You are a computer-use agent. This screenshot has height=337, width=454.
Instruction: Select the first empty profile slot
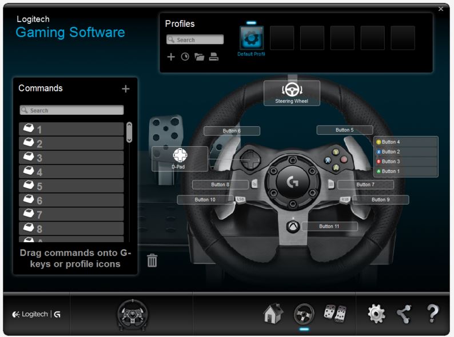282,38
